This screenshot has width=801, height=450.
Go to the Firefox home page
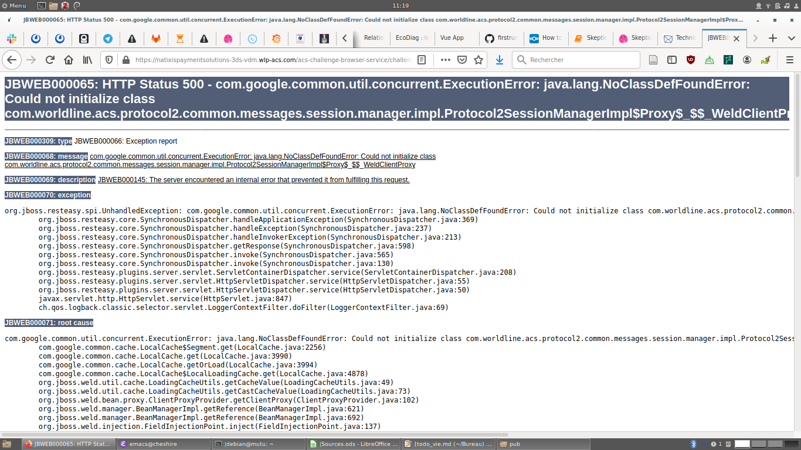(x=69, y=60)
